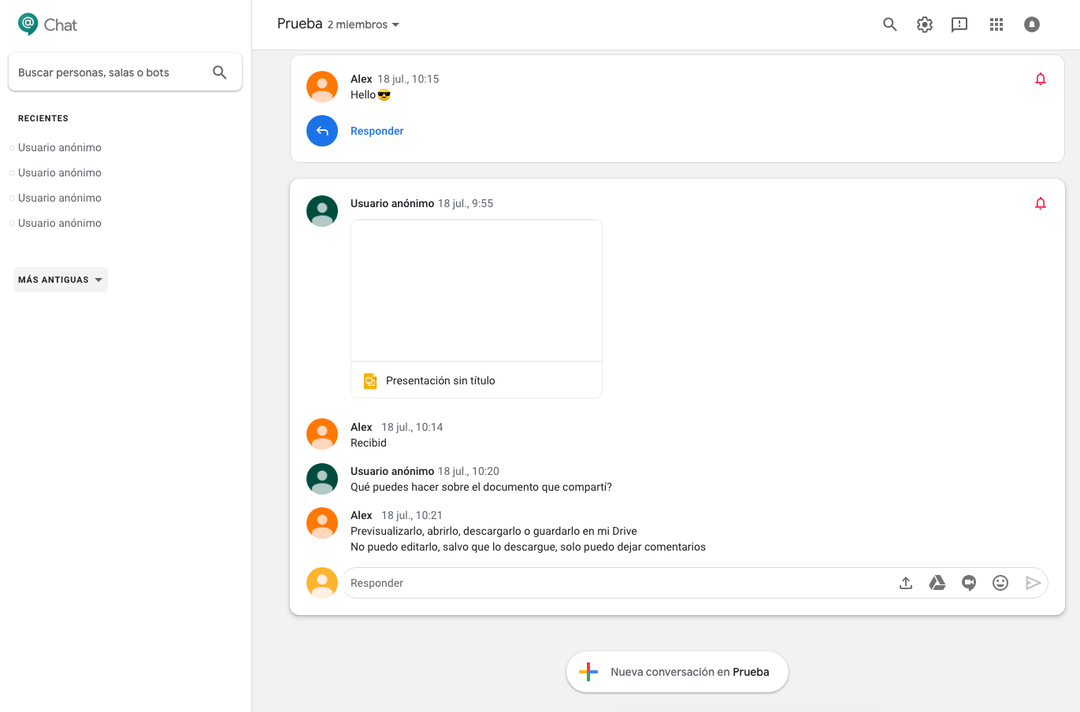This screenshot has height=712, width=1080.
Task: Add a Google Drive file icon
Action: click(937, 583)
